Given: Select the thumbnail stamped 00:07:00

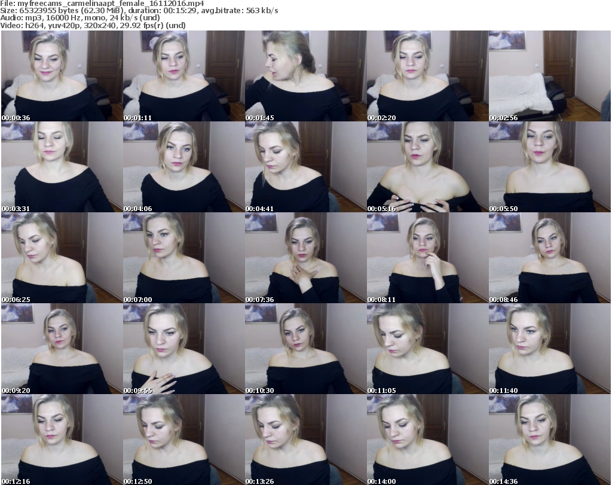Looking at the screenshot, I should (x=184, y=258).
